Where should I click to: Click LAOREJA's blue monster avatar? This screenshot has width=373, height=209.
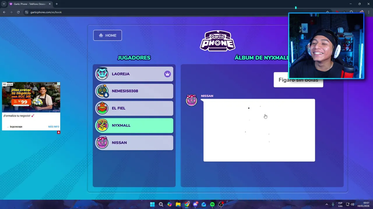pos(102,74)
